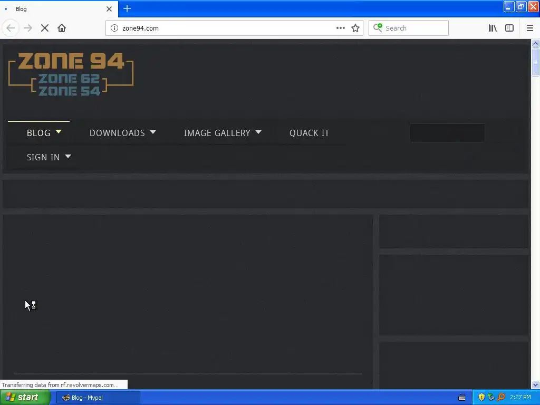Open the QUACK IT link
The width and height of the screenshot is (540, 405).
309,133
